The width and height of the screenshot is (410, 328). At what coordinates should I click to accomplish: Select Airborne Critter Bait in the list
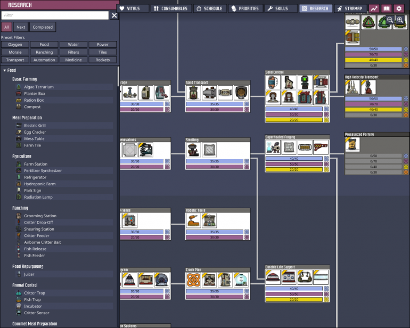pyautogui.click(x=64, y=242)
